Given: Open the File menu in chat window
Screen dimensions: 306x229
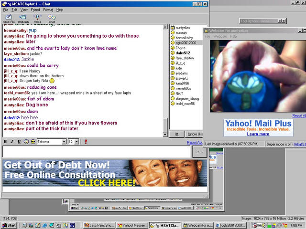Looking at the screenshot, I should (x=6, y=10).
